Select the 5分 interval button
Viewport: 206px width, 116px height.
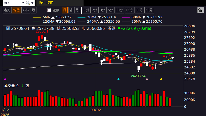pyautogui.click(x=110, y=10)
